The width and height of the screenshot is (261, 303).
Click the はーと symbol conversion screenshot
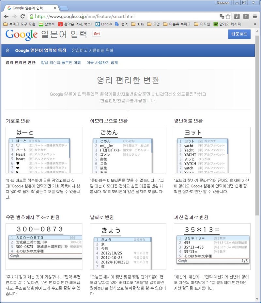[x=44, y=150]
